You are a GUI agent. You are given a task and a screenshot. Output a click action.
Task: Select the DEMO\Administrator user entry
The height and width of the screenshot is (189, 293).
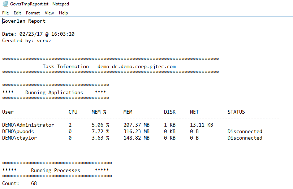point(28,125)
